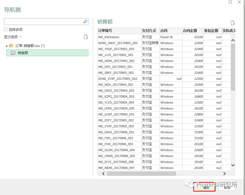This screenshot has width=245, height=195.
Task: Click the INE_ECYC_20170906_006 cell
Action: tap(119, 162)
